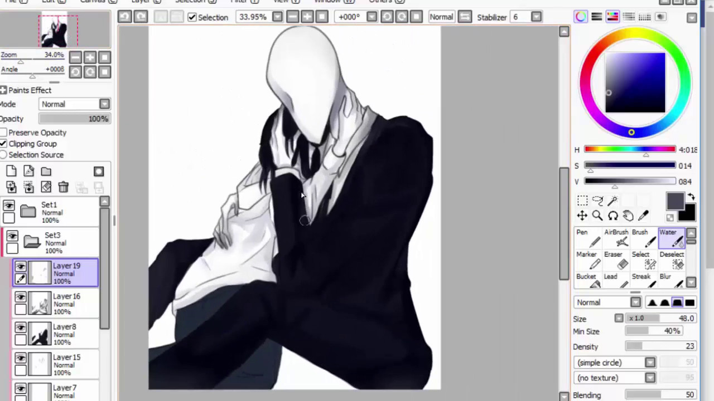Viewport: 714px width, 401px height.
Task: Select Layer 16 in layer list
Action: pyautogui.click(x=56, y=304)
